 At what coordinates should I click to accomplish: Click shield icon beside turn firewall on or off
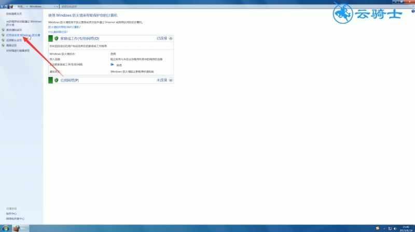tap(3, 35)
